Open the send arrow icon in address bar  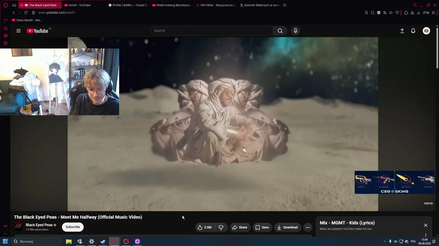coord(391,13)
